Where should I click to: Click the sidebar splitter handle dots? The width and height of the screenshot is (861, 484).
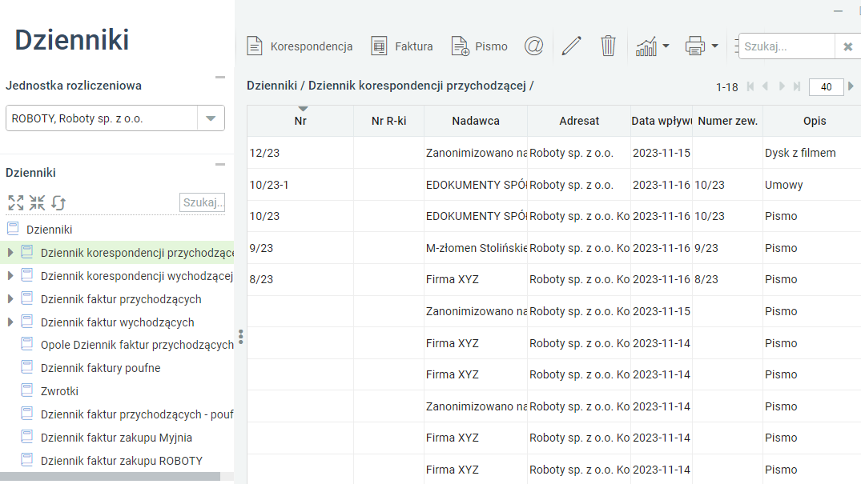click(240, 336)
